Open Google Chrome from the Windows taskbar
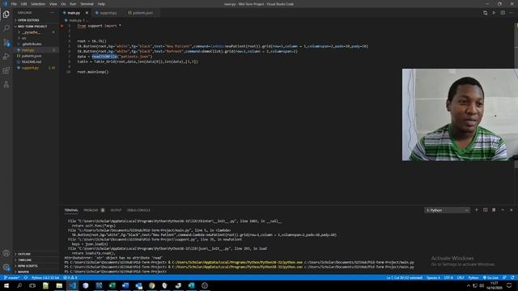This screenshot has width=518, height=291. [151, 285]
